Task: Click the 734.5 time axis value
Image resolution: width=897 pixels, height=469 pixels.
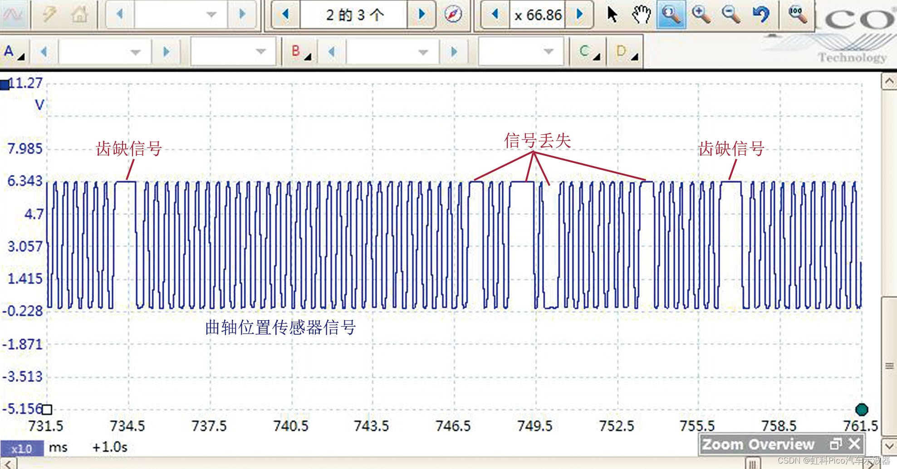Action: pyautogui.click(x=127, y=426)
